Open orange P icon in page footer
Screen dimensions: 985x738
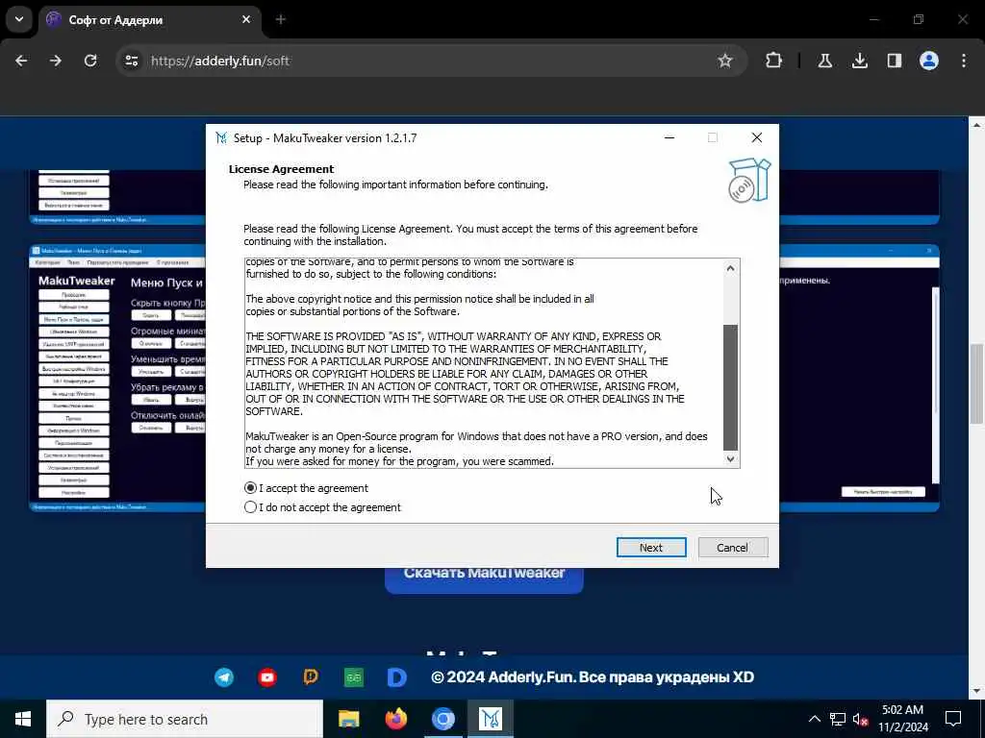pos(311,677)
